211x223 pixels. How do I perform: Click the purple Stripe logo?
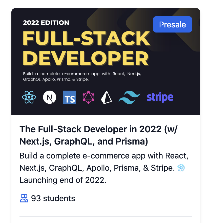[160, 97]
